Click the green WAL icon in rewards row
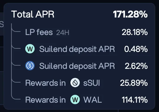159x112 pixels. 75,99
